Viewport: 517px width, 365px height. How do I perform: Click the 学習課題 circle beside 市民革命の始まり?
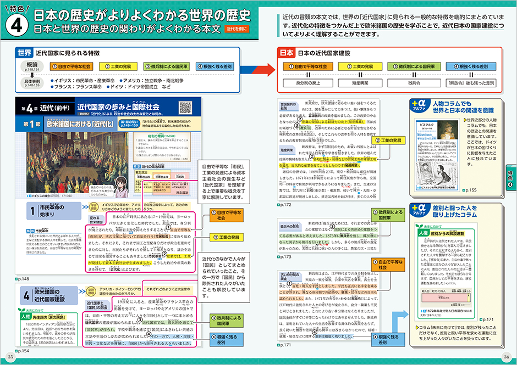pyautogui.click(x=94, y=207)
